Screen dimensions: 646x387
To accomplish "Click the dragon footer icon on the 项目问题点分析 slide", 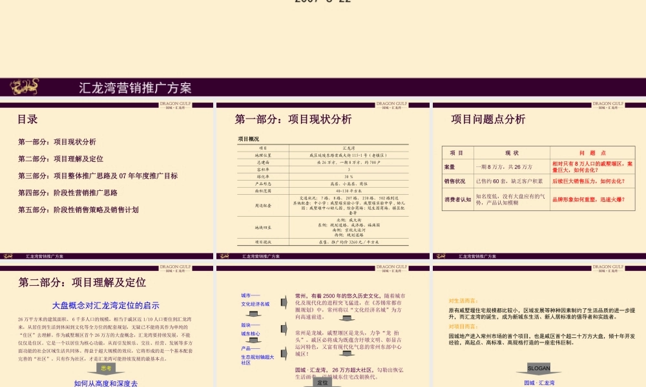I will [442, 255].
